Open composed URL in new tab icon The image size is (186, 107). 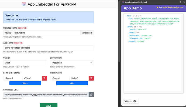[91, 95]
